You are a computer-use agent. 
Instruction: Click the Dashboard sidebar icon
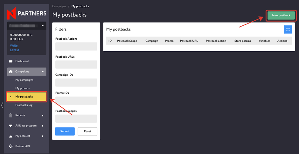[x=10, y=61]
